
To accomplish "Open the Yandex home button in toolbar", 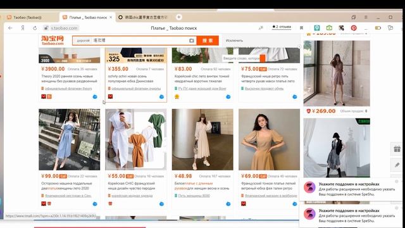I will (23, 28).
